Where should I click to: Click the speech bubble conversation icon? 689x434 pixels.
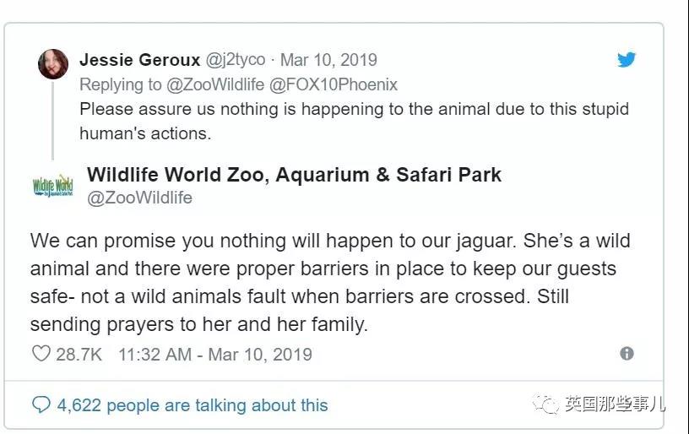pyautogui.click(x=41, y=405)
